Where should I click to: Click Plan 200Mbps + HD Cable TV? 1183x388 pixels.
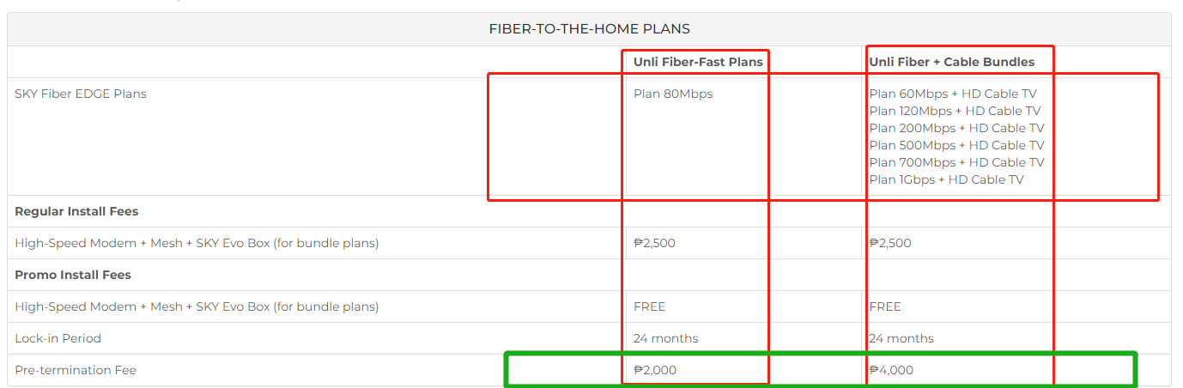click(x=956, y=128)
